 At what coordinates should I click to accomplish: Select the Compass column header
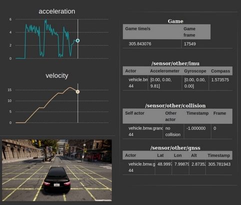pos(220,71)
